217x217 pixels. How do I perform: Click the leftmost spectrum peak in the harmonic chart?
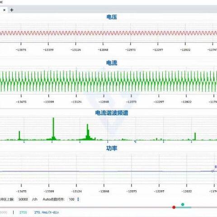click(x=19, y=135)
